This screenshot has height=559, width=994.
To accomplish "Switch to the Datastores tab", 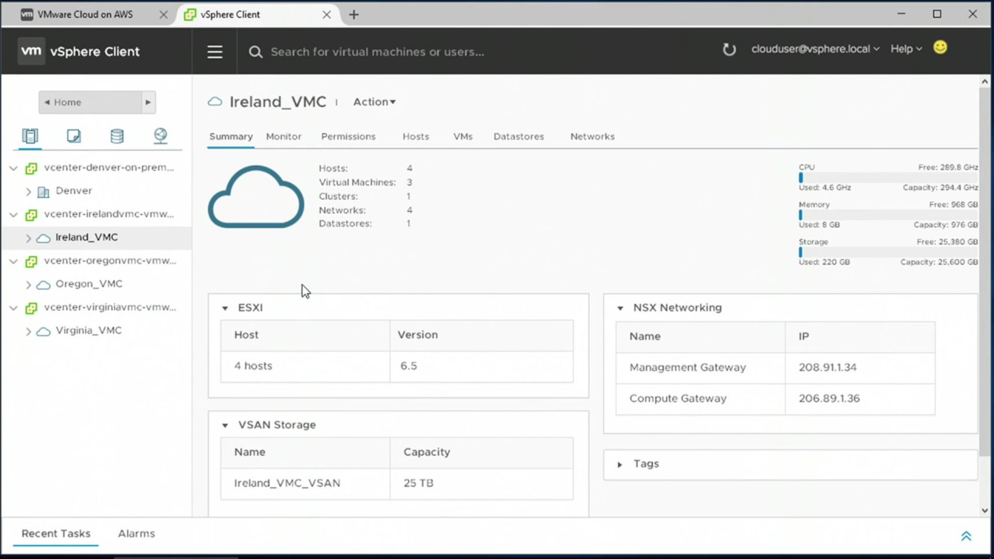I will tap(518, 136).
